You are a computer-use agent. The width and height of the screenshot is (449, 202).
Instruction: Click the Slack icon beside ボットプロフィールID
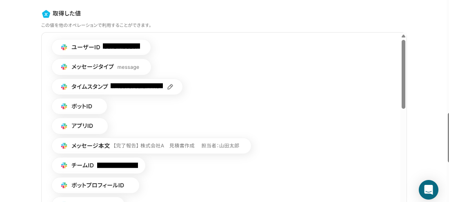click(x=64, y=185)
